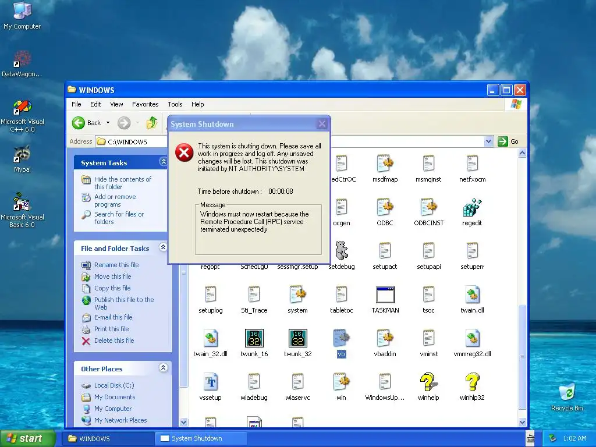This screenshot has height=447, width=596.
Task: Go to My Network Places
Action: tap(120, 420)
